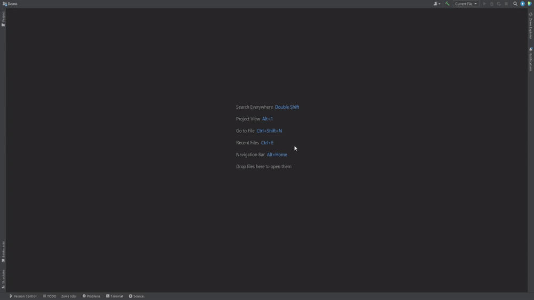The height and width of the screenshot is (300, 534).
Task: Click the Project View hint text
Action: pyautogui.click(x=248, y=119)
